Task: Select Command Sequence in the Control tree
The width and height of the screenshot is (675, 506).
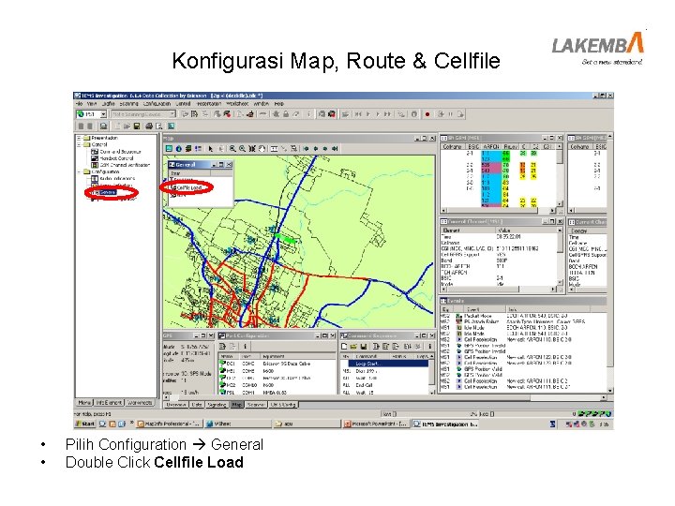Action: pyautogui.click(x=116, y=152)
